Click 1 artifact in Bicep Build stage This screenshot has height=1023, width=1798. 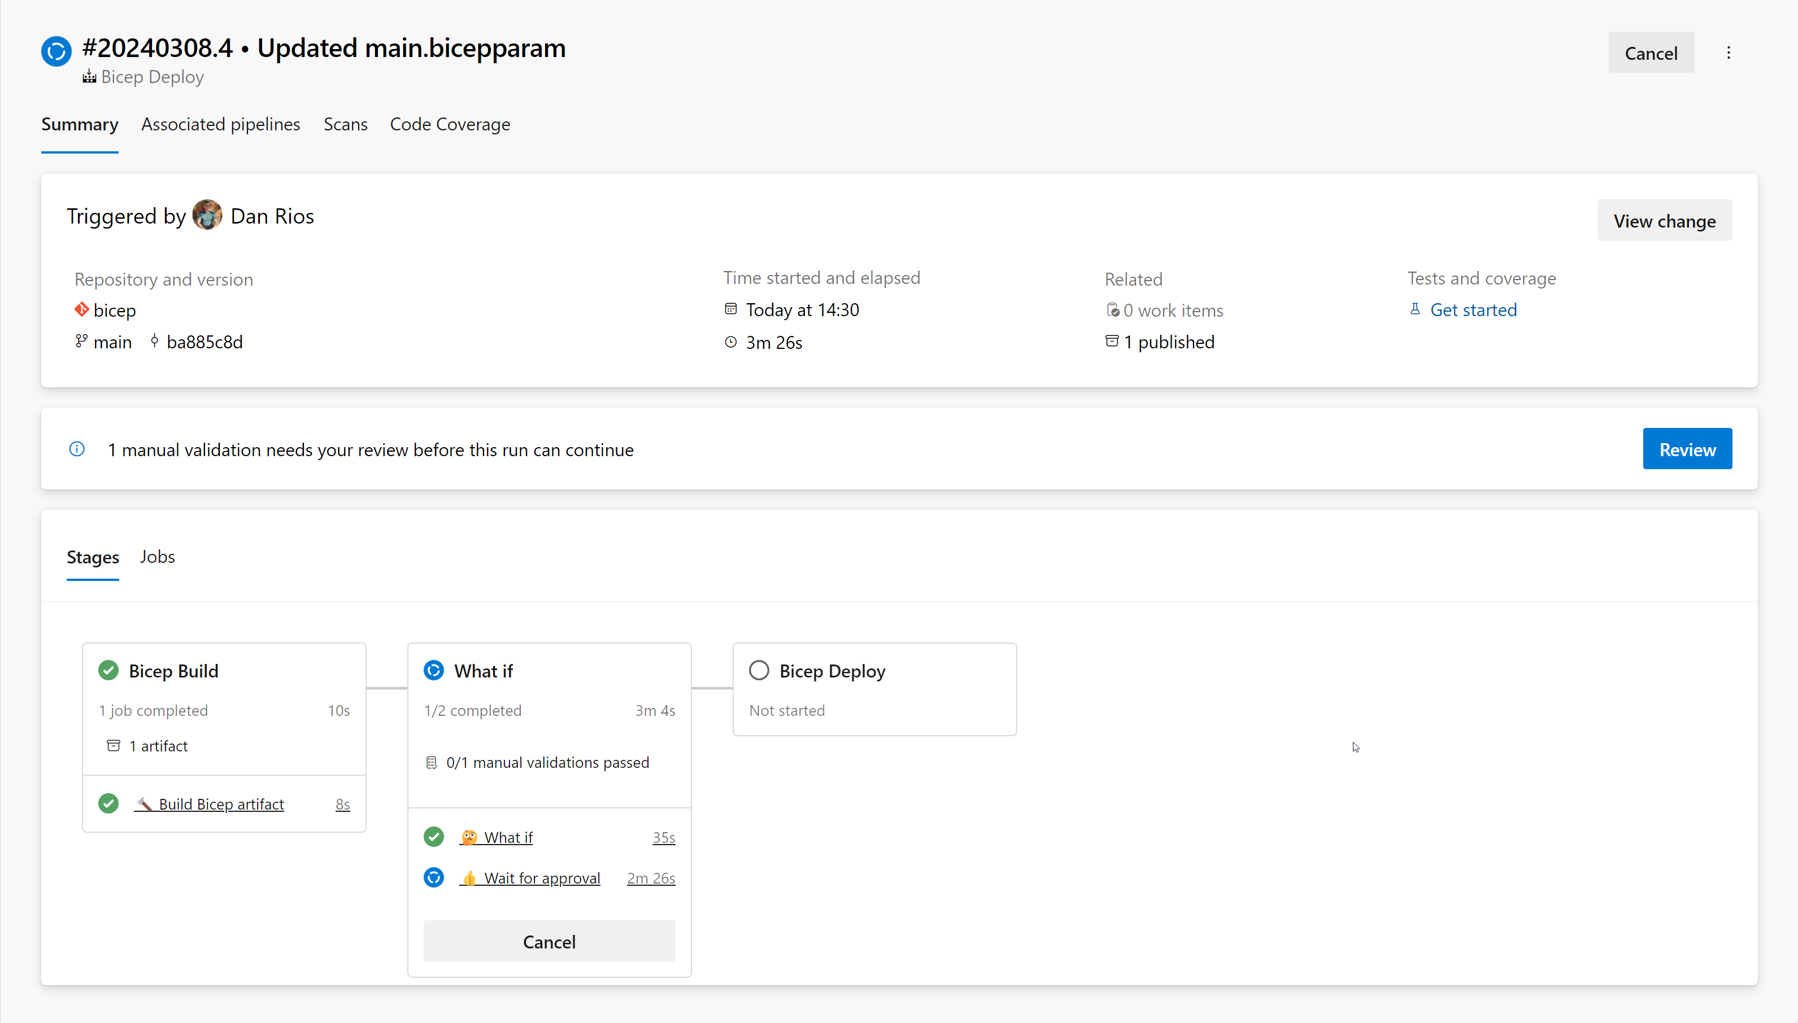click(x=158, y=746)
